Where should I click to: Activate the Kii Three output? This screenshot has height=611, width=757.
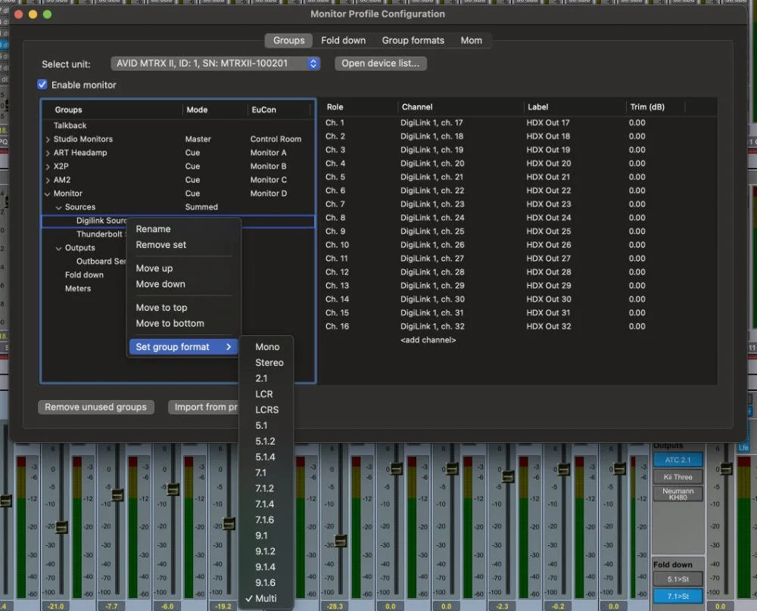tap(678, 476)
